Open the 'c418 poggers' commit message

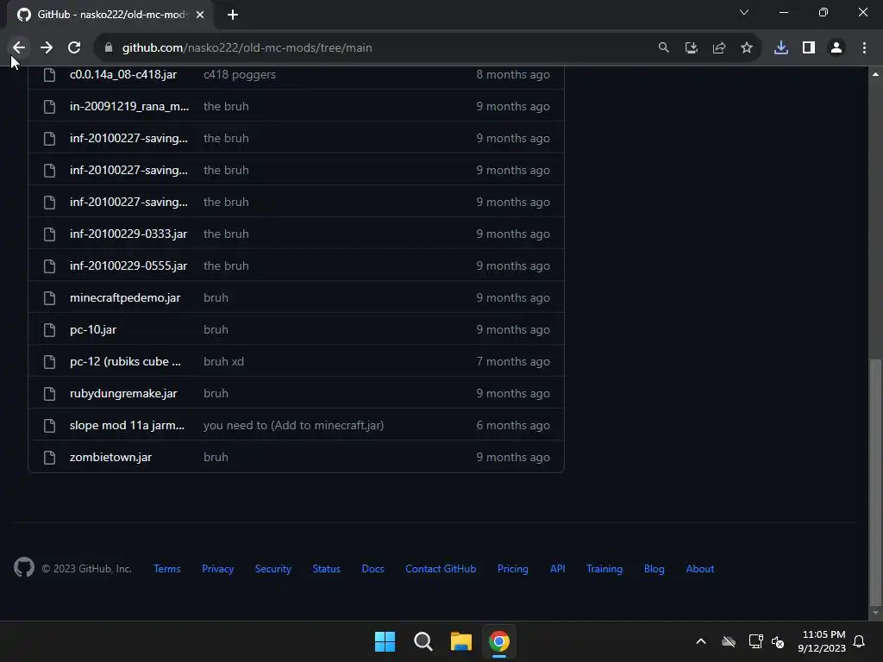coord(240,74)
